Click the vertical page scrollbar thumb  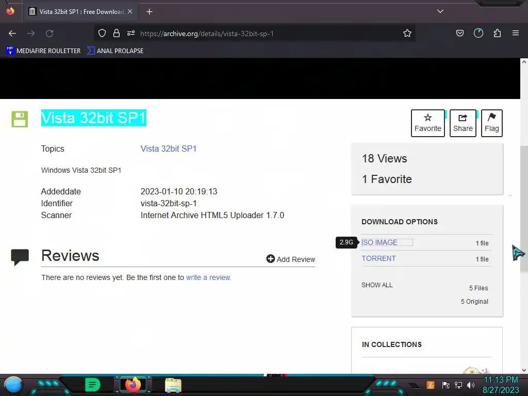(524, 209)
